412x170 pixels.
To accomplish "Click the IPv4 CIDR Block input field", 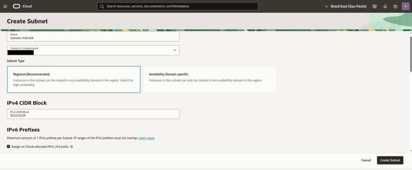I will pyautogui.click(x=93, y=114).
